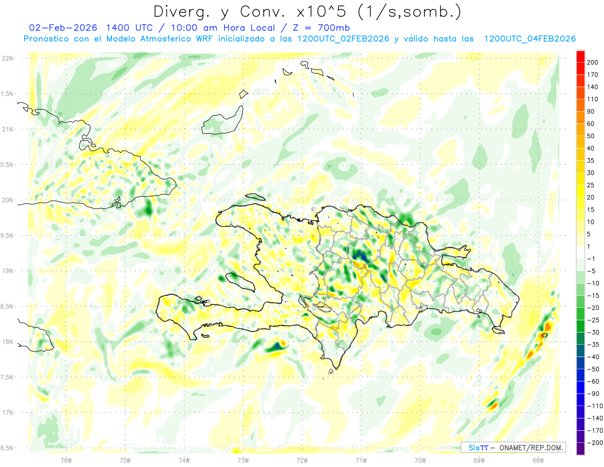Click the dark purple swatch at color bar bottom

pos(580,448)
